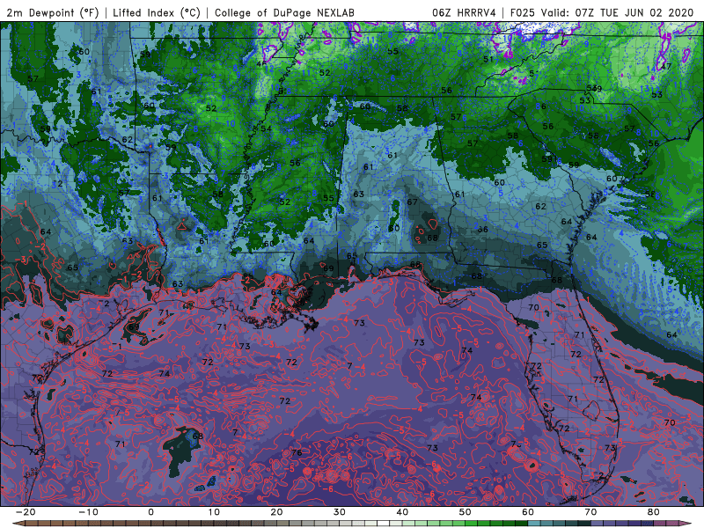Click the "54" dewpoint value near Mississippi River
This screenshot has width=704, height=528.
click(267, 128)
